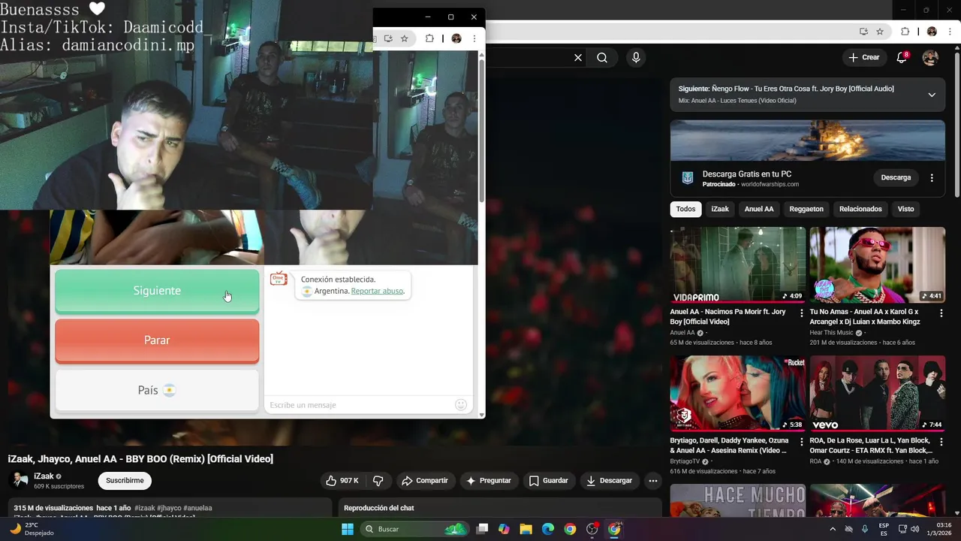
Task: Open the Nacimos Pa Morir video thumbnail
Action: 737,264
